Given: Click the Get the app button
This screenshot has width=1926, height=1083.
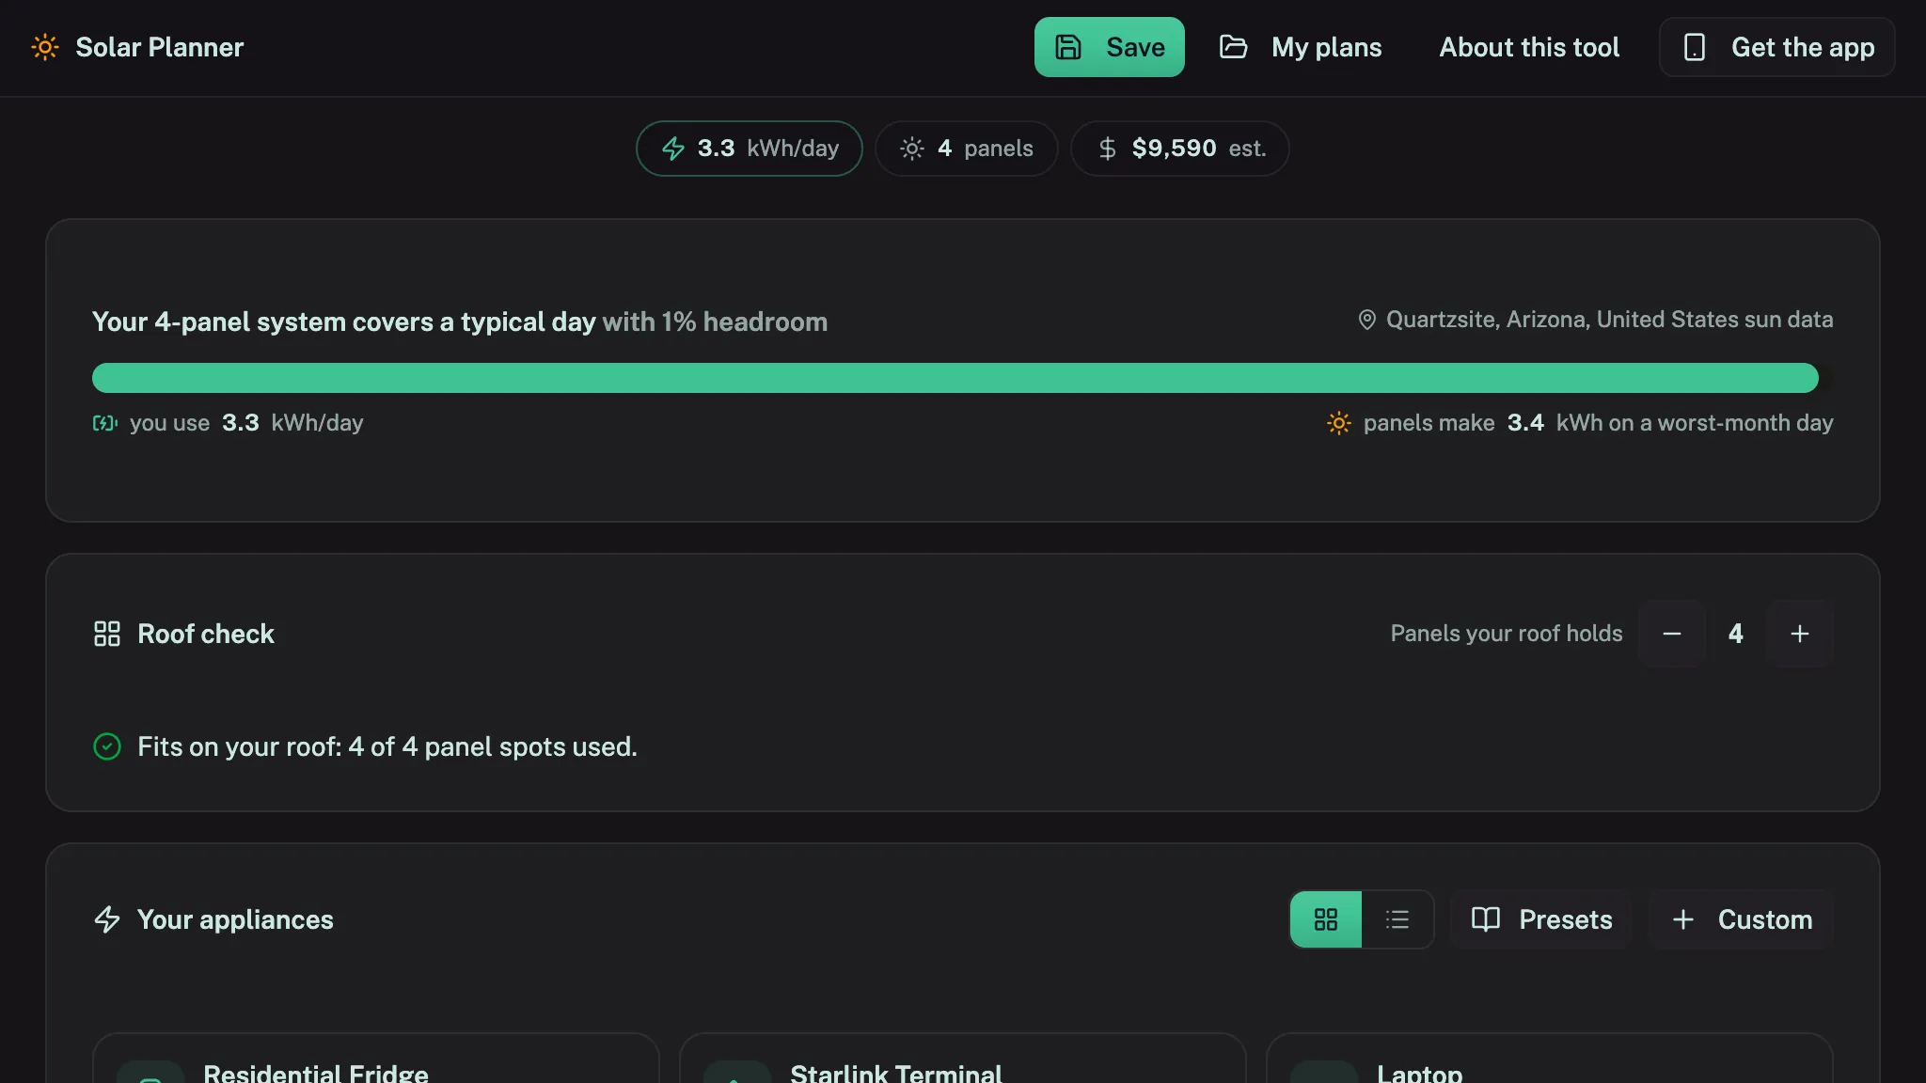Looking at the screenshot, I should click(1776, 47).
